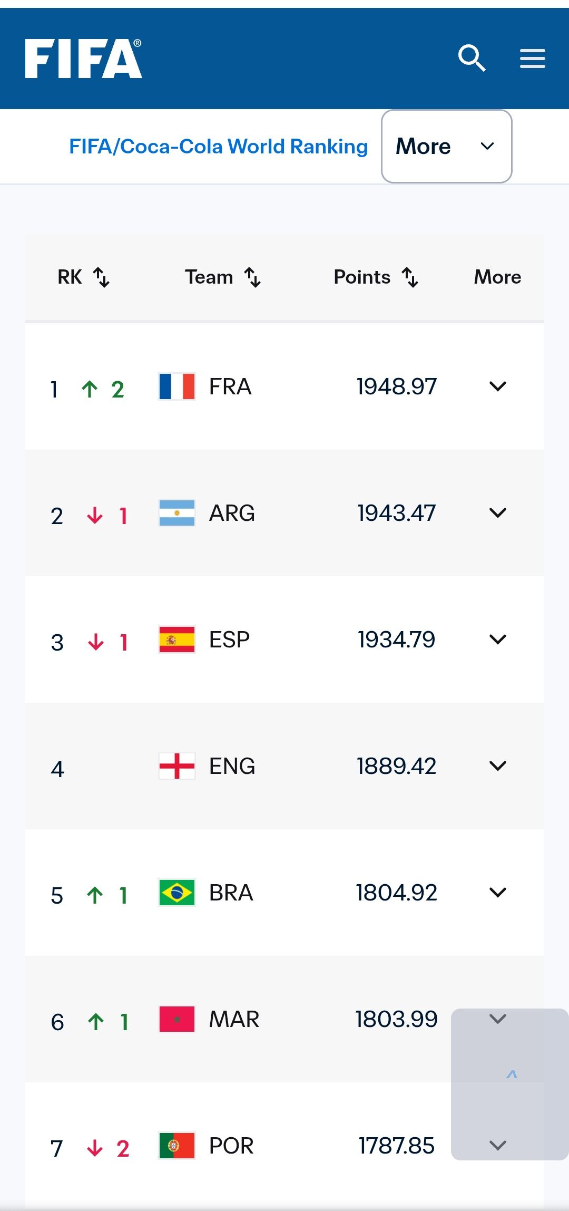Viewport: 569px width, 1211px height.
Task: Click the ARG team name
Action: [232, 513]
